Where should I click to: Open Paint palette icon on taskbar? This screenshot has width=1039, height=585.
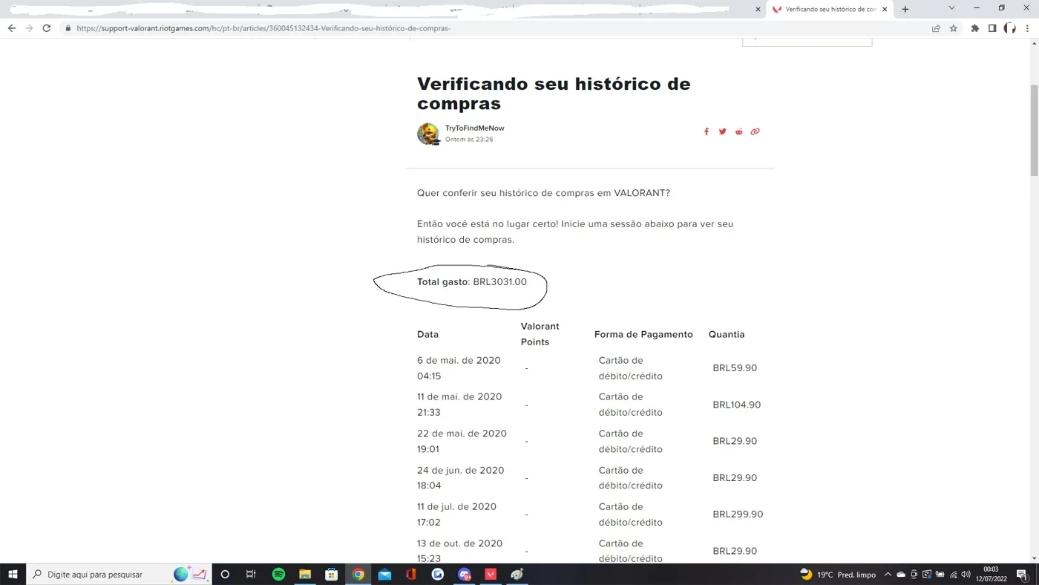coord(517,574)
